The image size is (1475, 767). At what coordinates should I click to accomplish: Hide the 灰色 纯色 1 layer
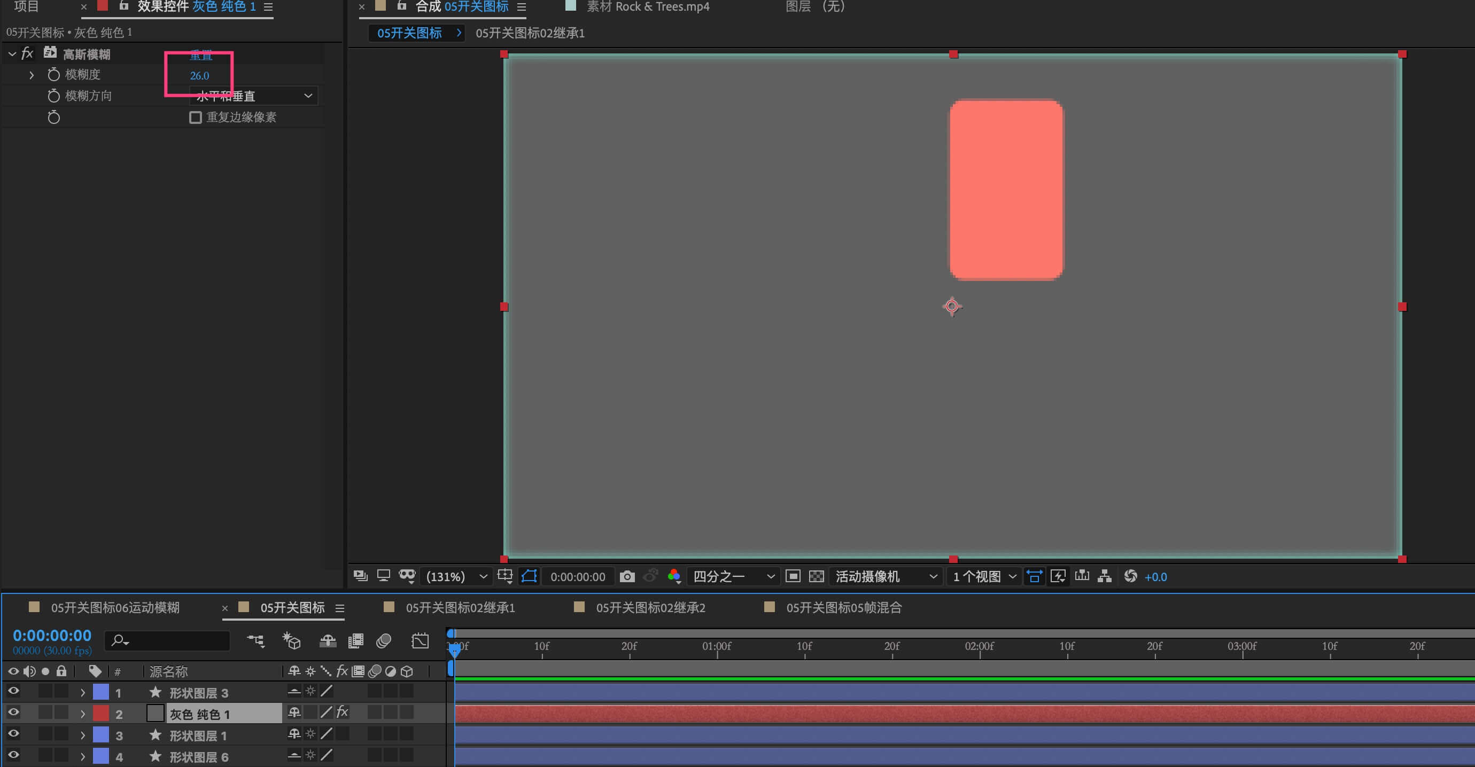[x=13, y=713]
